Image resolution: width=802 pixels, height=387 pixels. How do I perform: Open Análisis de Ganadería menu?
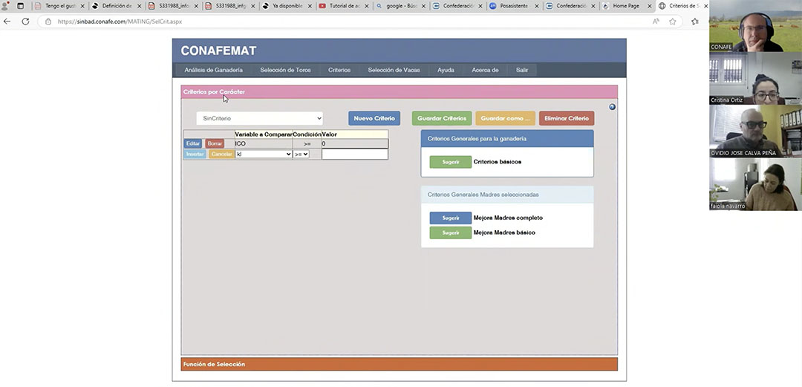click(214, 70)
